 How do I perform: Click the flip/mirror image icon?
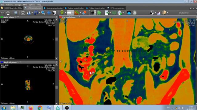coord(29,13)
